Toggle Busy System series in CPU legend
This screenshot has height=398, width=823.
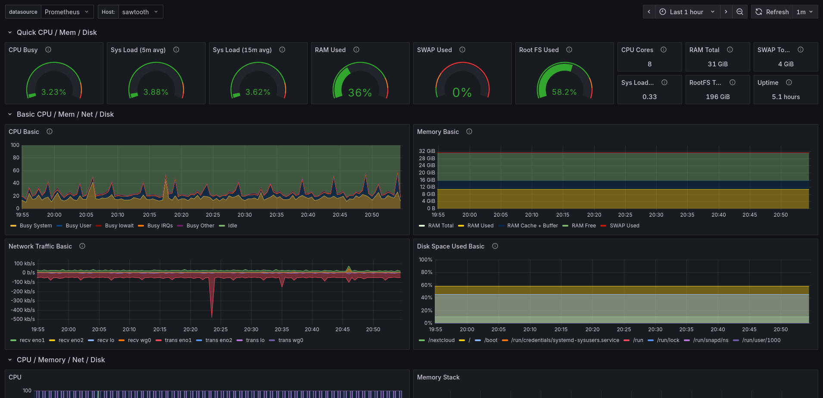(x=36, y=226)
